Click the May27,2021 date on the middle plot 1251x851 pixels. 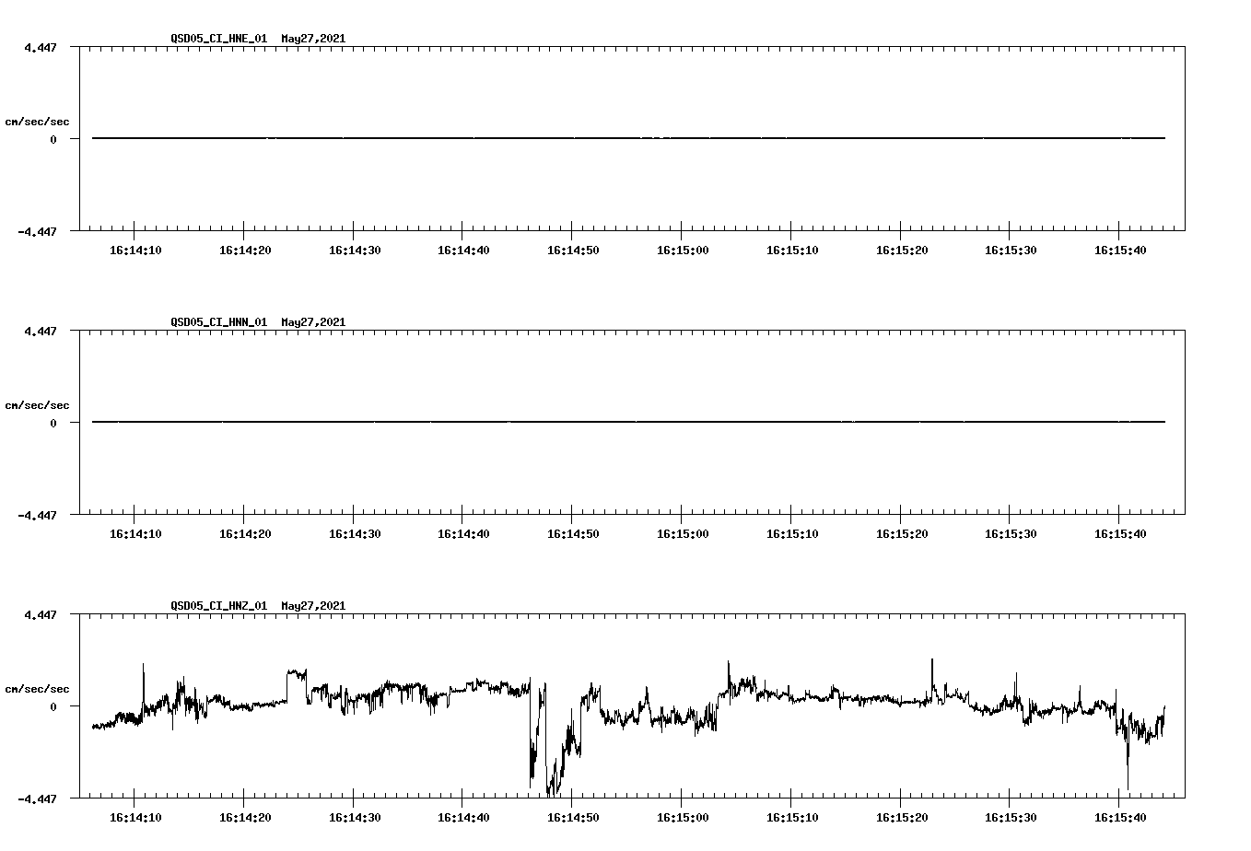click(312, 322)
